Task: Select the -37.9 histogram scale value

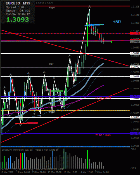Action: [133, 168]
